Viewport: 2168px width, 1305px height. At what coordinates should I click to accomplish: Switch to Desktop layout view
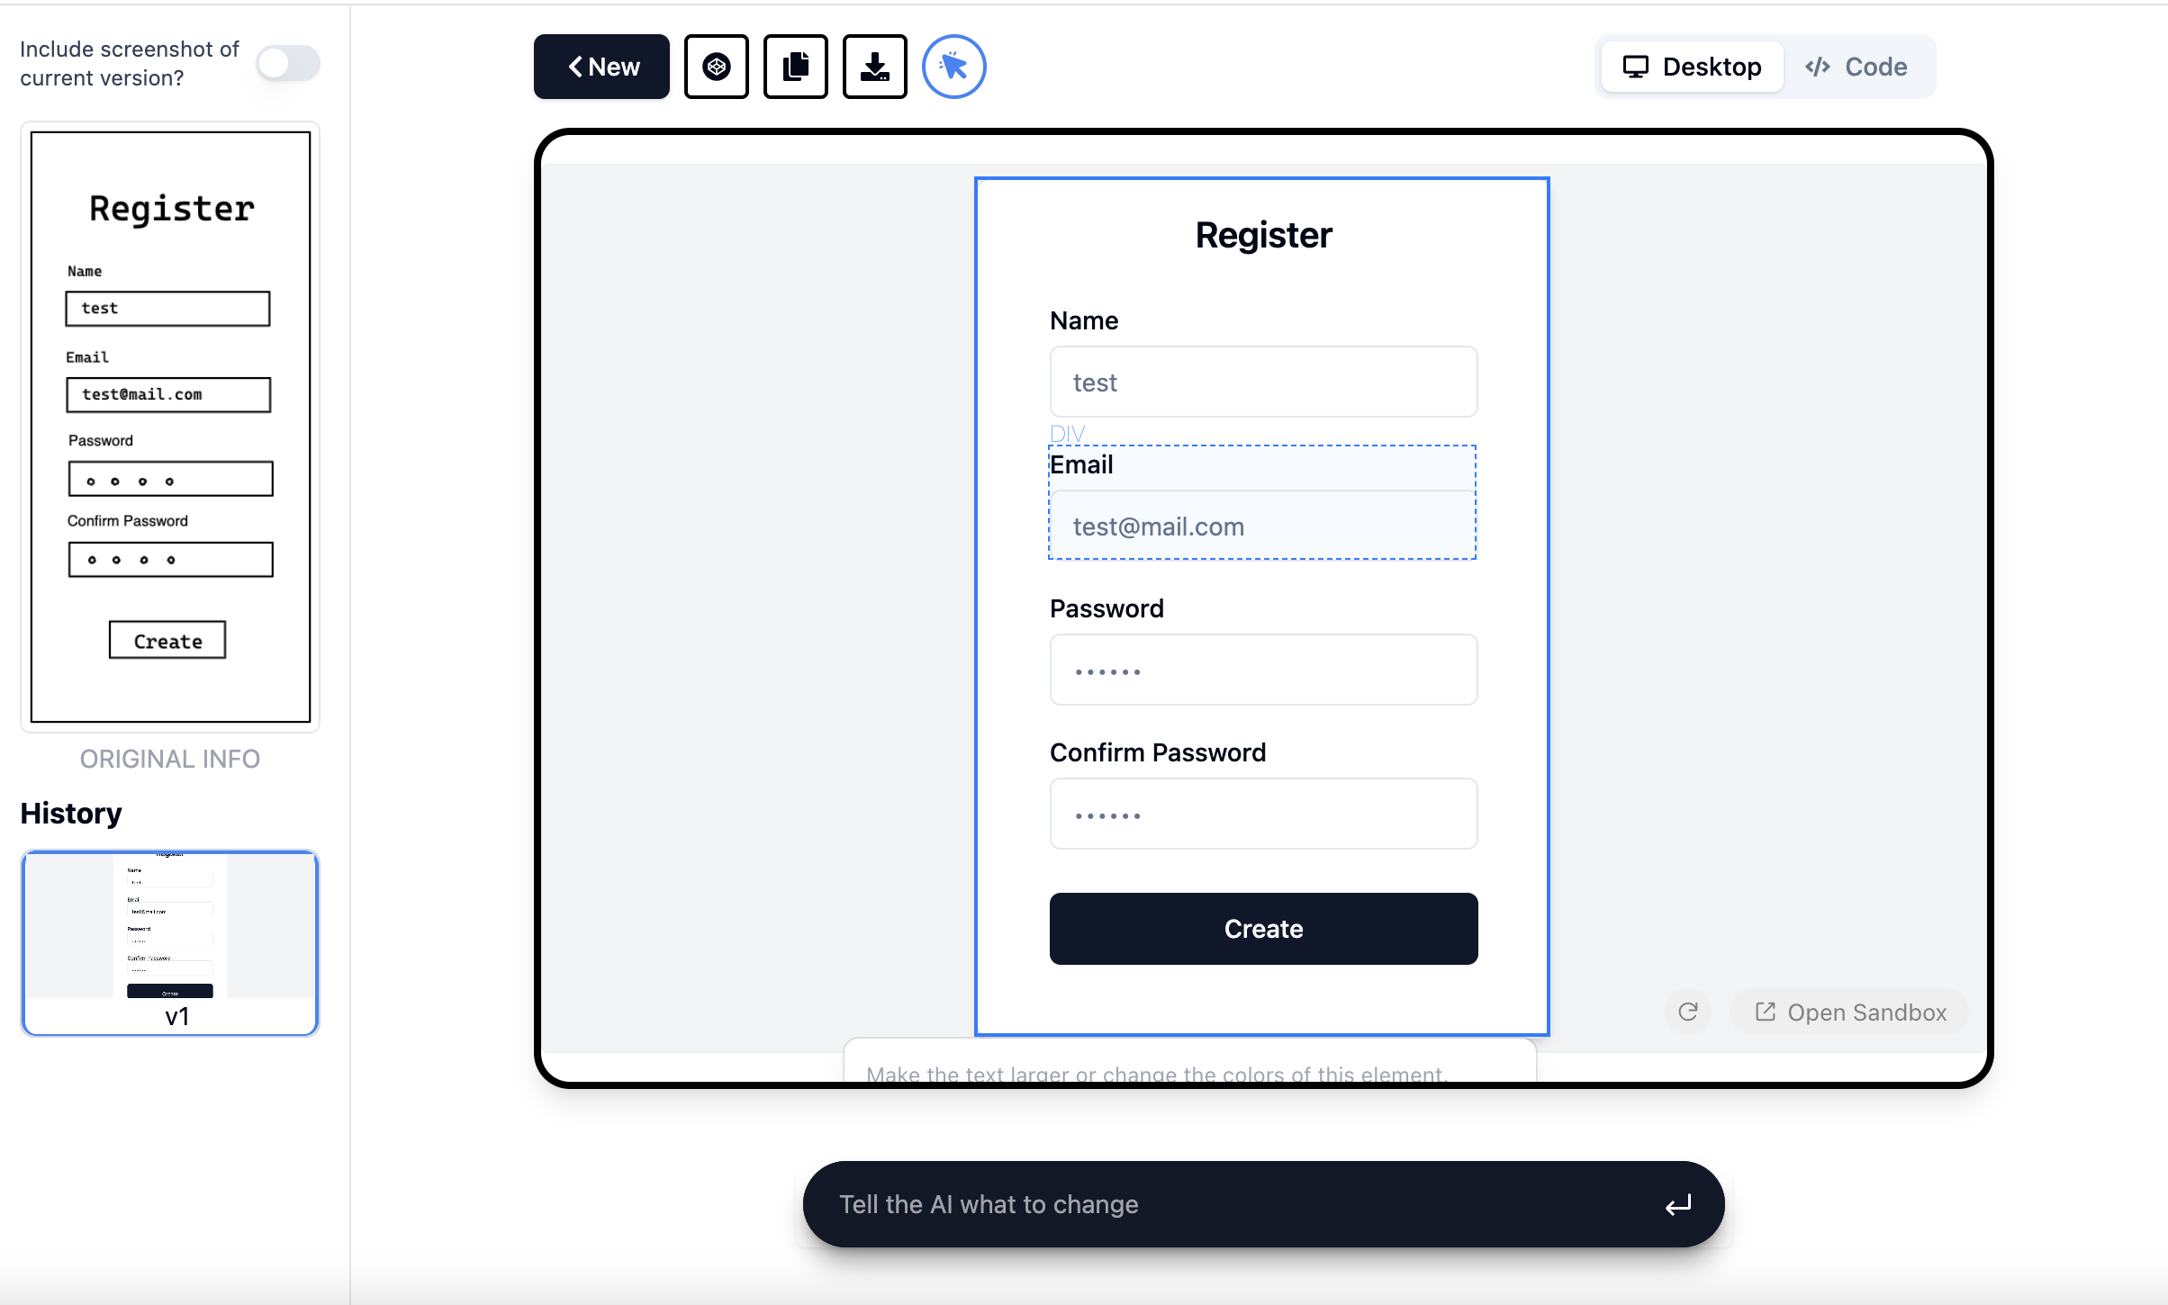1691,65
